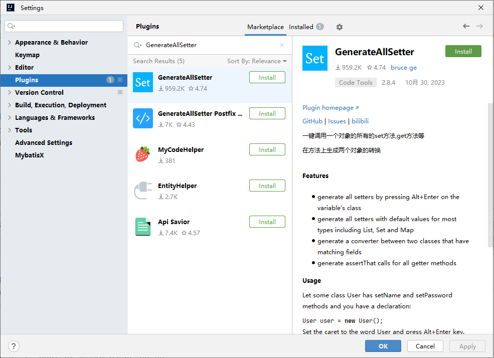
Task: Click the EntityHelper plug icon
Action: (143, 191)
